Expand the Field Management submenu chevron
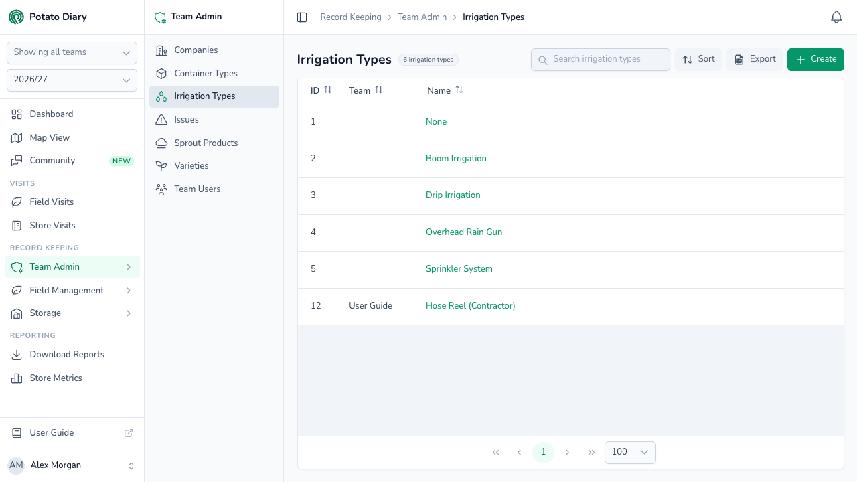The height and width of the screenshot is (482, 857). coord(129,291)
